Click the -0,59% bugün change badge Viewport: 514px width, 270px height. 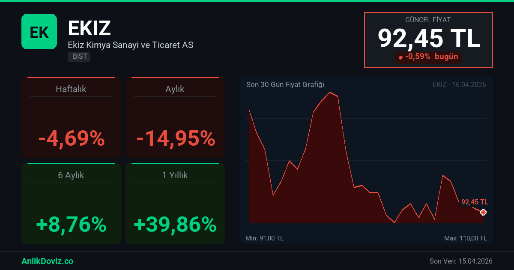[x=428, y=57]
